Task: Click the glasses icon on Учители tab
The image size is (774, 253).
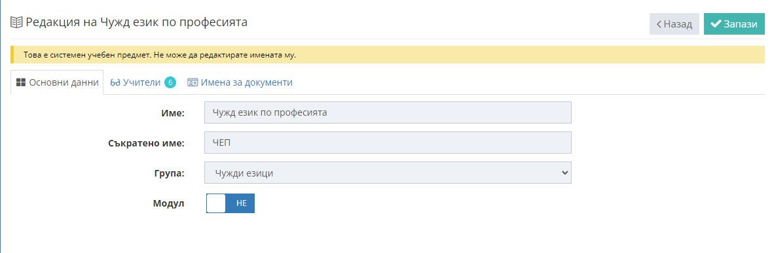Action: point(115,82)
